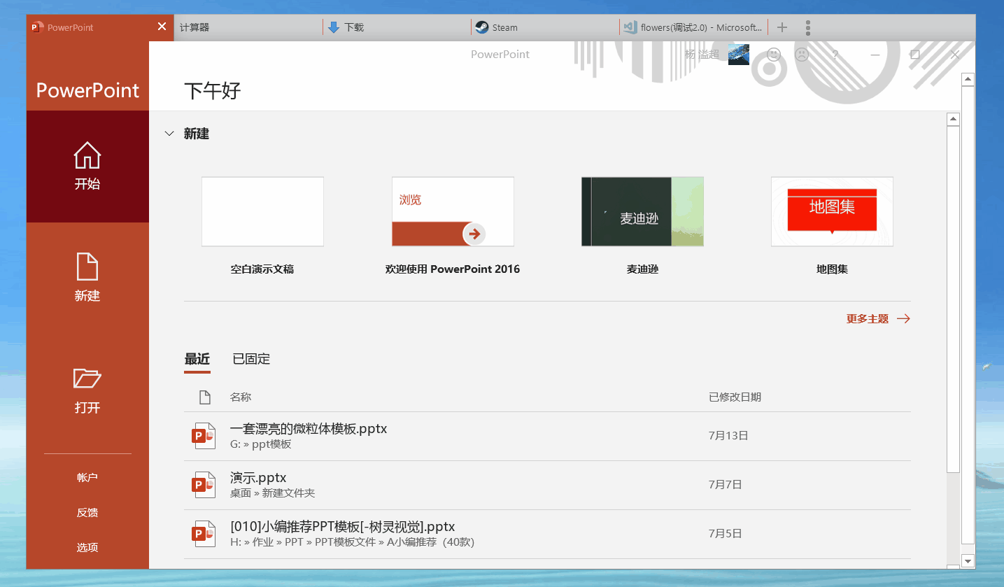Open 选项 from the left sidebar
Viewport: 1004px width, 587px height.
coord(87,547)
